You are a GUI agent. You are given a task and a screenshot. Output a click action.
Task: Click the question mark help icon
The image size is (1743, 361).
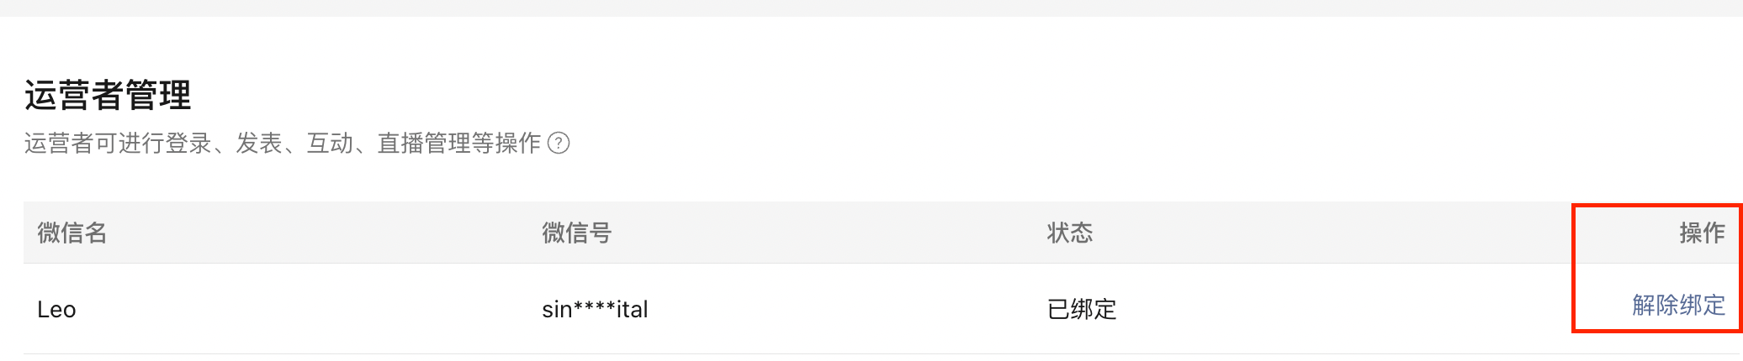559,144
